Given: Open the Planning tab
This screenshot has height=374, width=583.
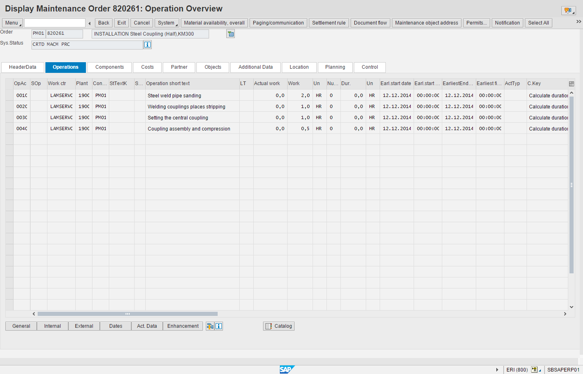Looking at the screenshot, I should click(335, 67).
